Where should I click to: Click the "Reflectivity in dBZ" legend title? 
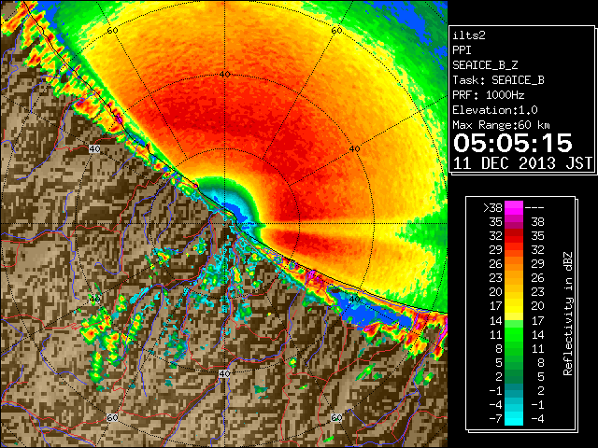568,314
